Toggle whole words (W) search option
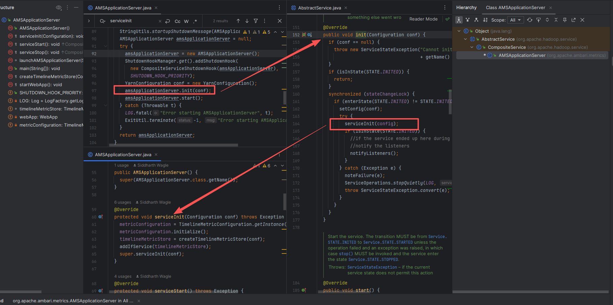This screenshot has width=613, height=305. click(x=186, y=21)
